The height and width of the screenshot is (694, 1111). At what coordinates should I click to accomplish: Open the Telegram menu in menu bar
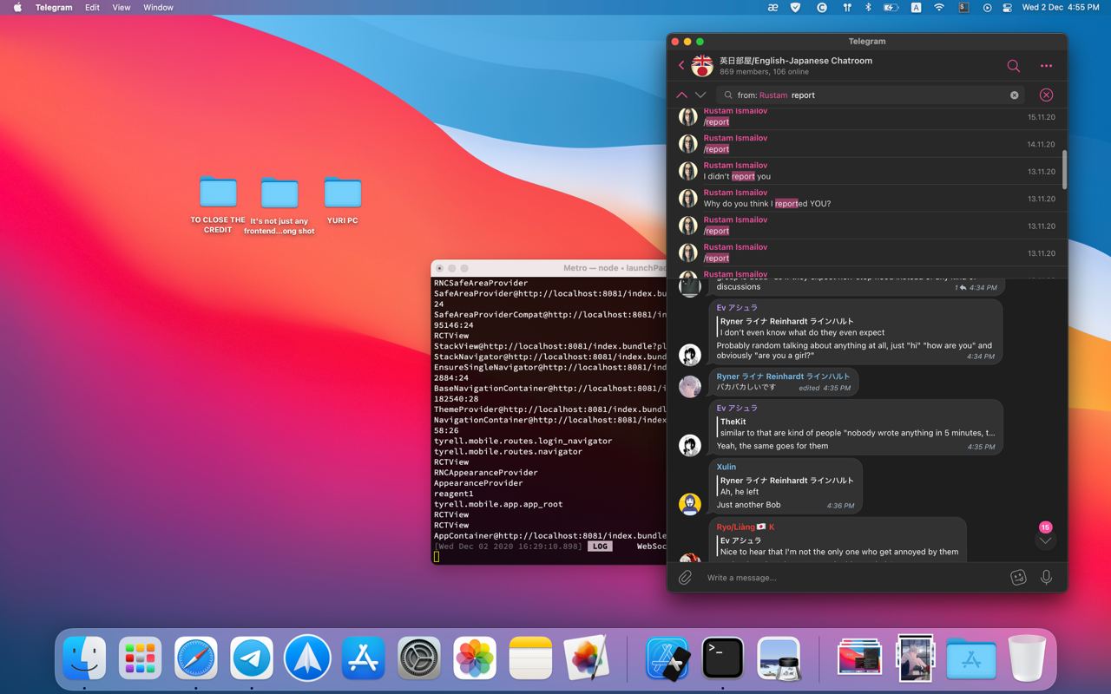click(x=54, y=7)
